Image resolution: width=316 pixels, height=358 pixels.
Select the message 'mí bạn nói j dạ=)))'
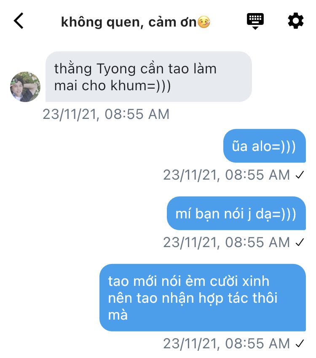(236, 213)
